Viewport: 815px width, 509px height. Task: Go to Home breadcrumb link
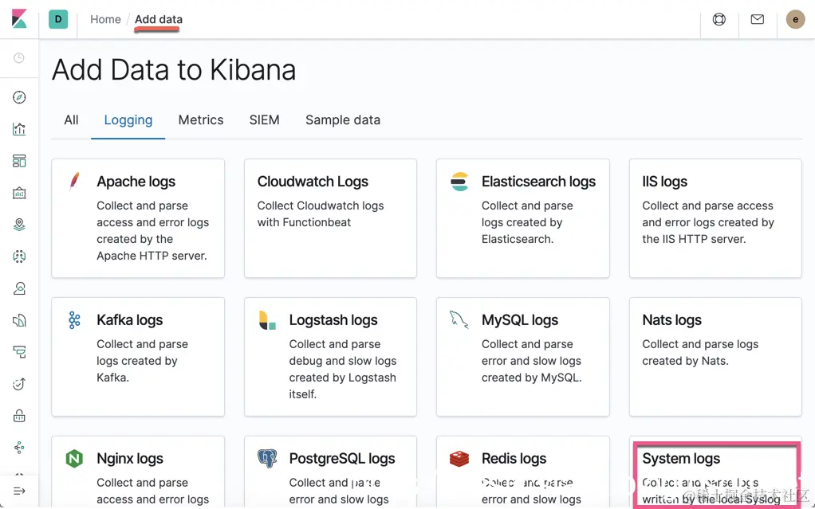[105, 19]
